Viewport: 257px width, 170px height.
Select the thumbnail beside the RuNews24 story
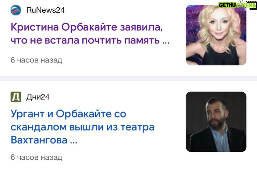(x=216, y=35)
